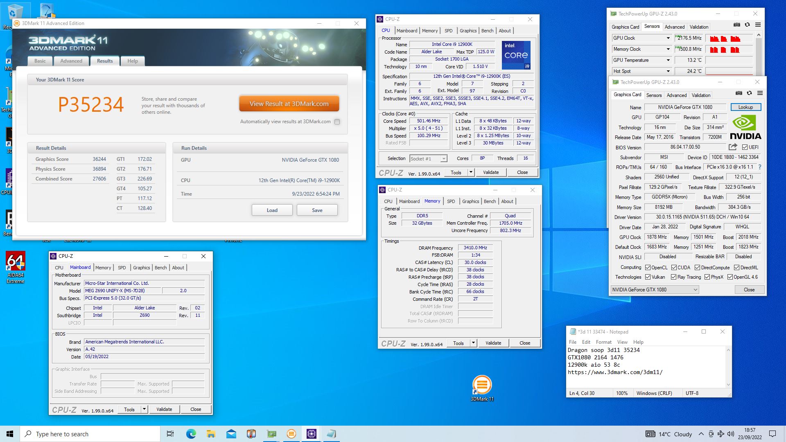Open the GPU Clock sensor dropdown
This screenshot has height=442, width=786.
[668, 38]
